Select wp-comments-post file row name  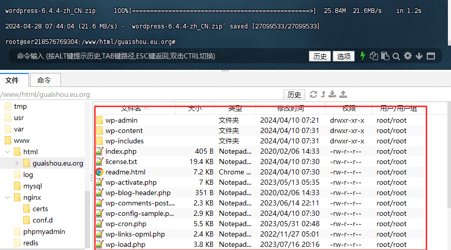point(140,203)
